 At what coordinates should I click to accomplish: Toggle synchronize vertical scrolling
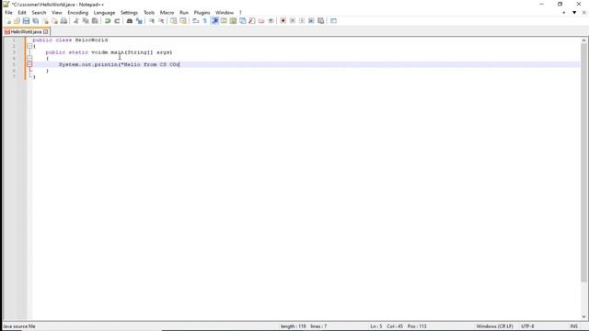(x=173, y=21)
